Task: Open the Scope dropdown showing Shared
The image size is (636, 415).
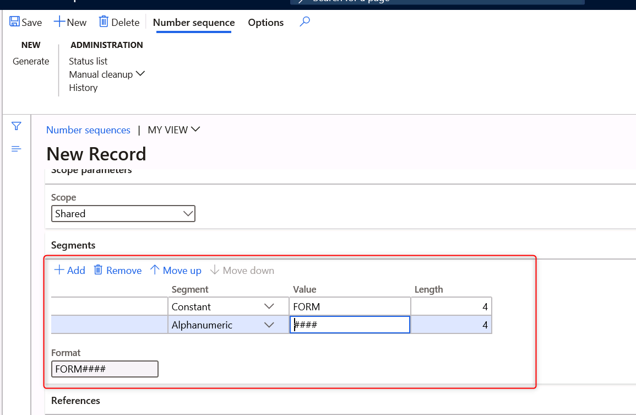Action: pos(123,214)
